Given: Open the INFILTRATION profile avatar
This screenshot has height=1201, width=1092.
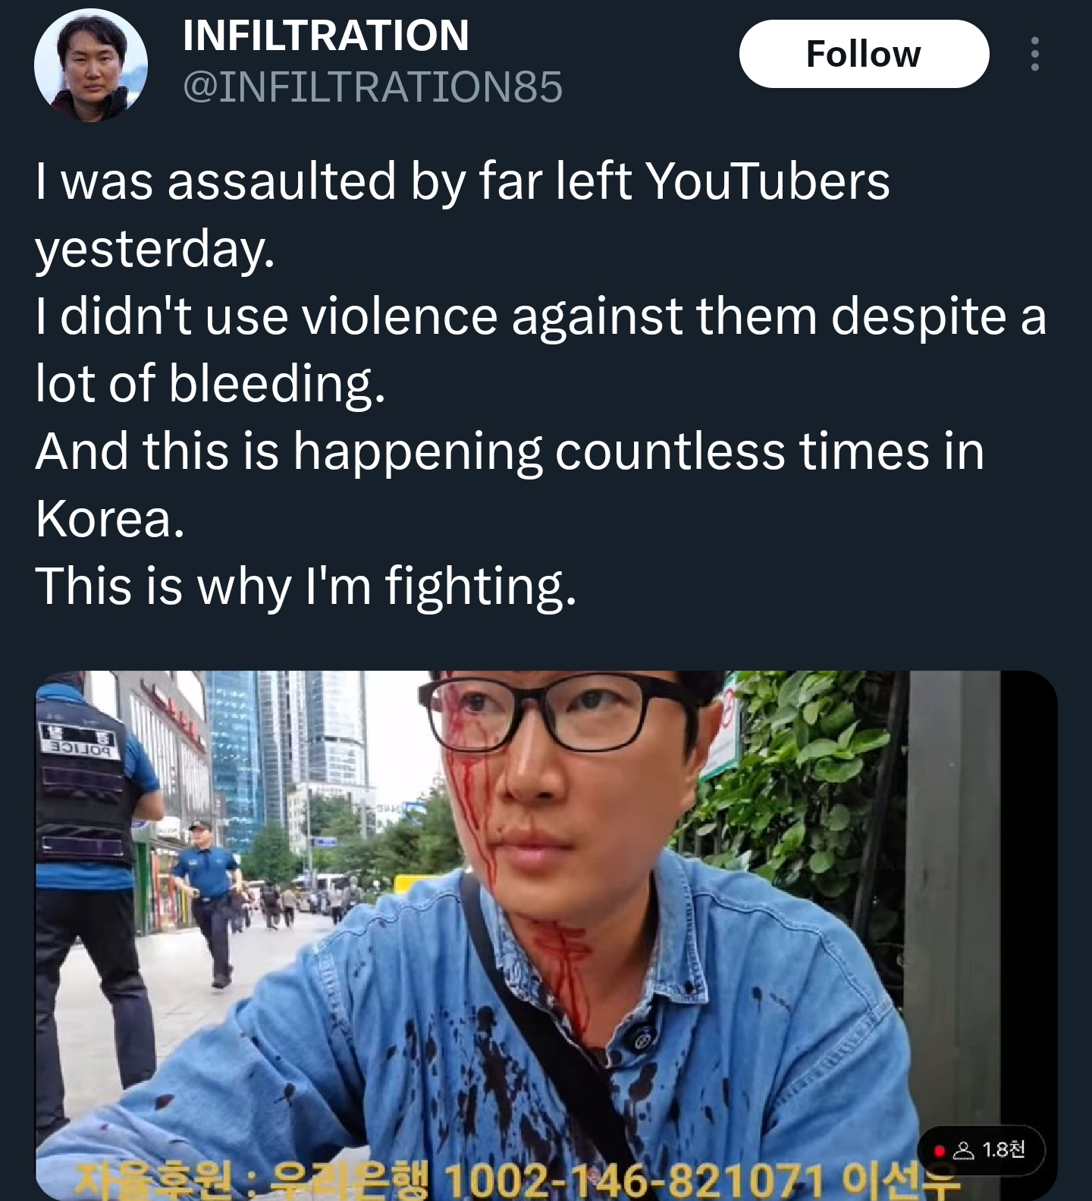Looking at the screenshot, I should click(91, 65).
